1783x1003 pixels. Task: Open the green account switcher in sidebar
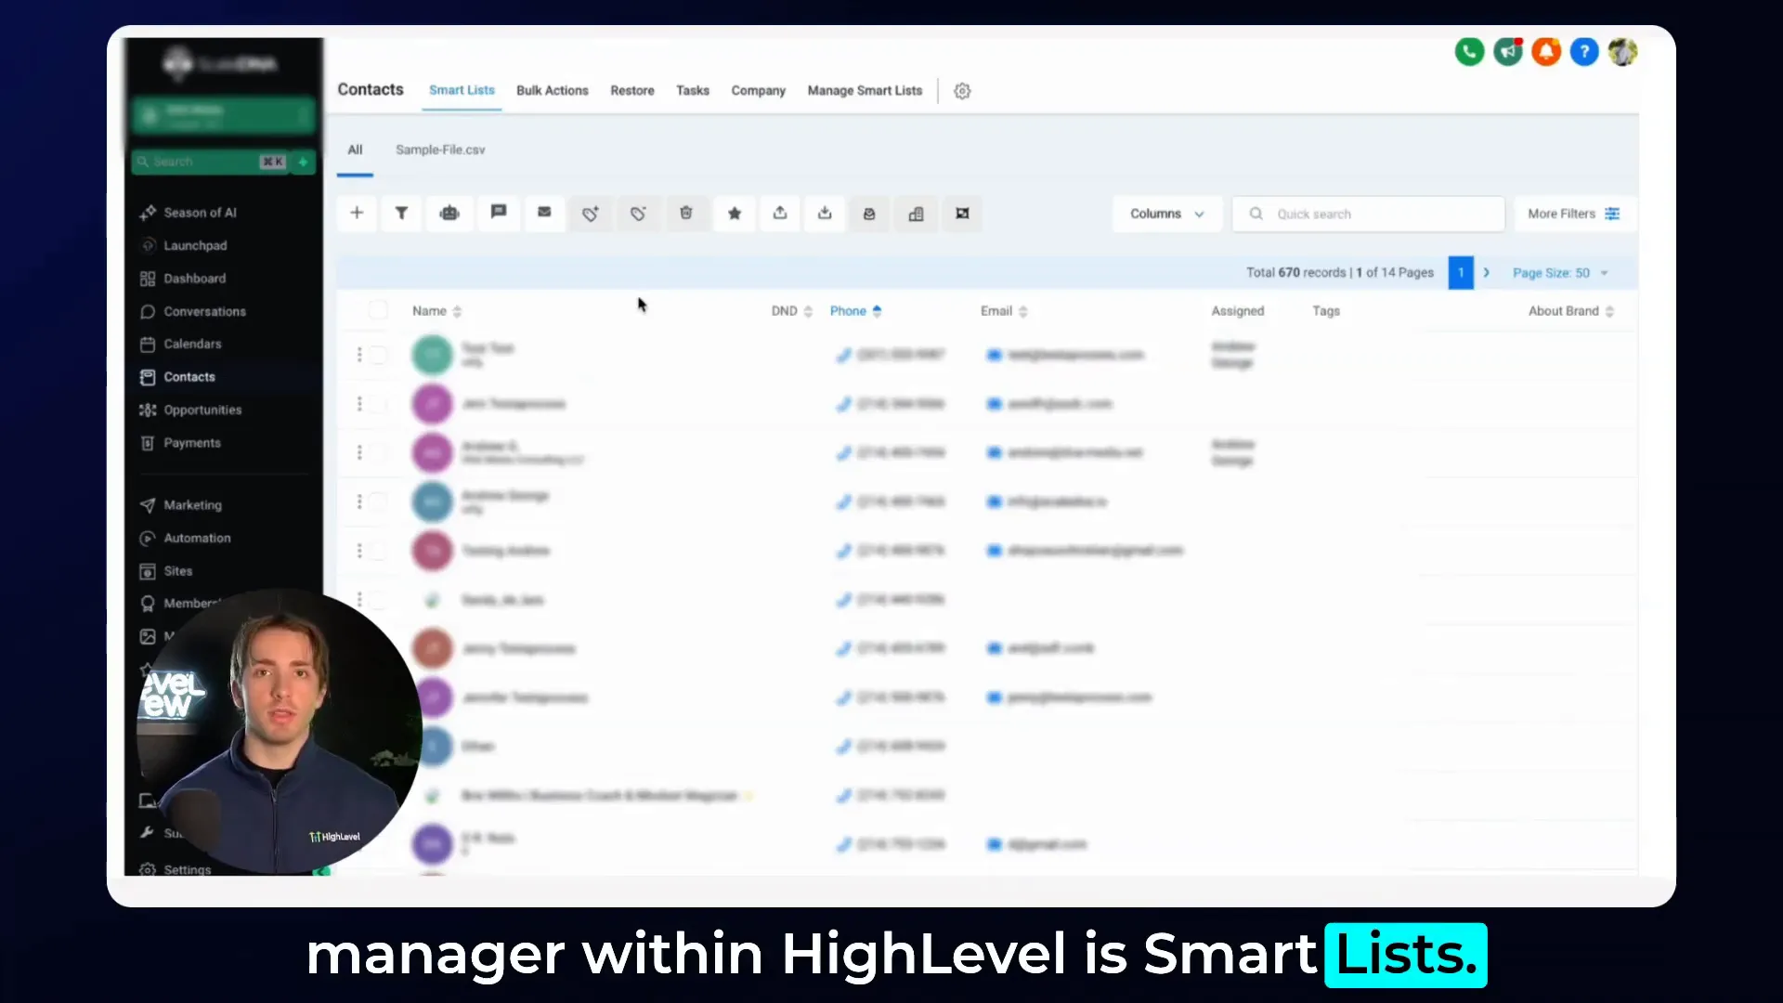(x=223, y=115)
